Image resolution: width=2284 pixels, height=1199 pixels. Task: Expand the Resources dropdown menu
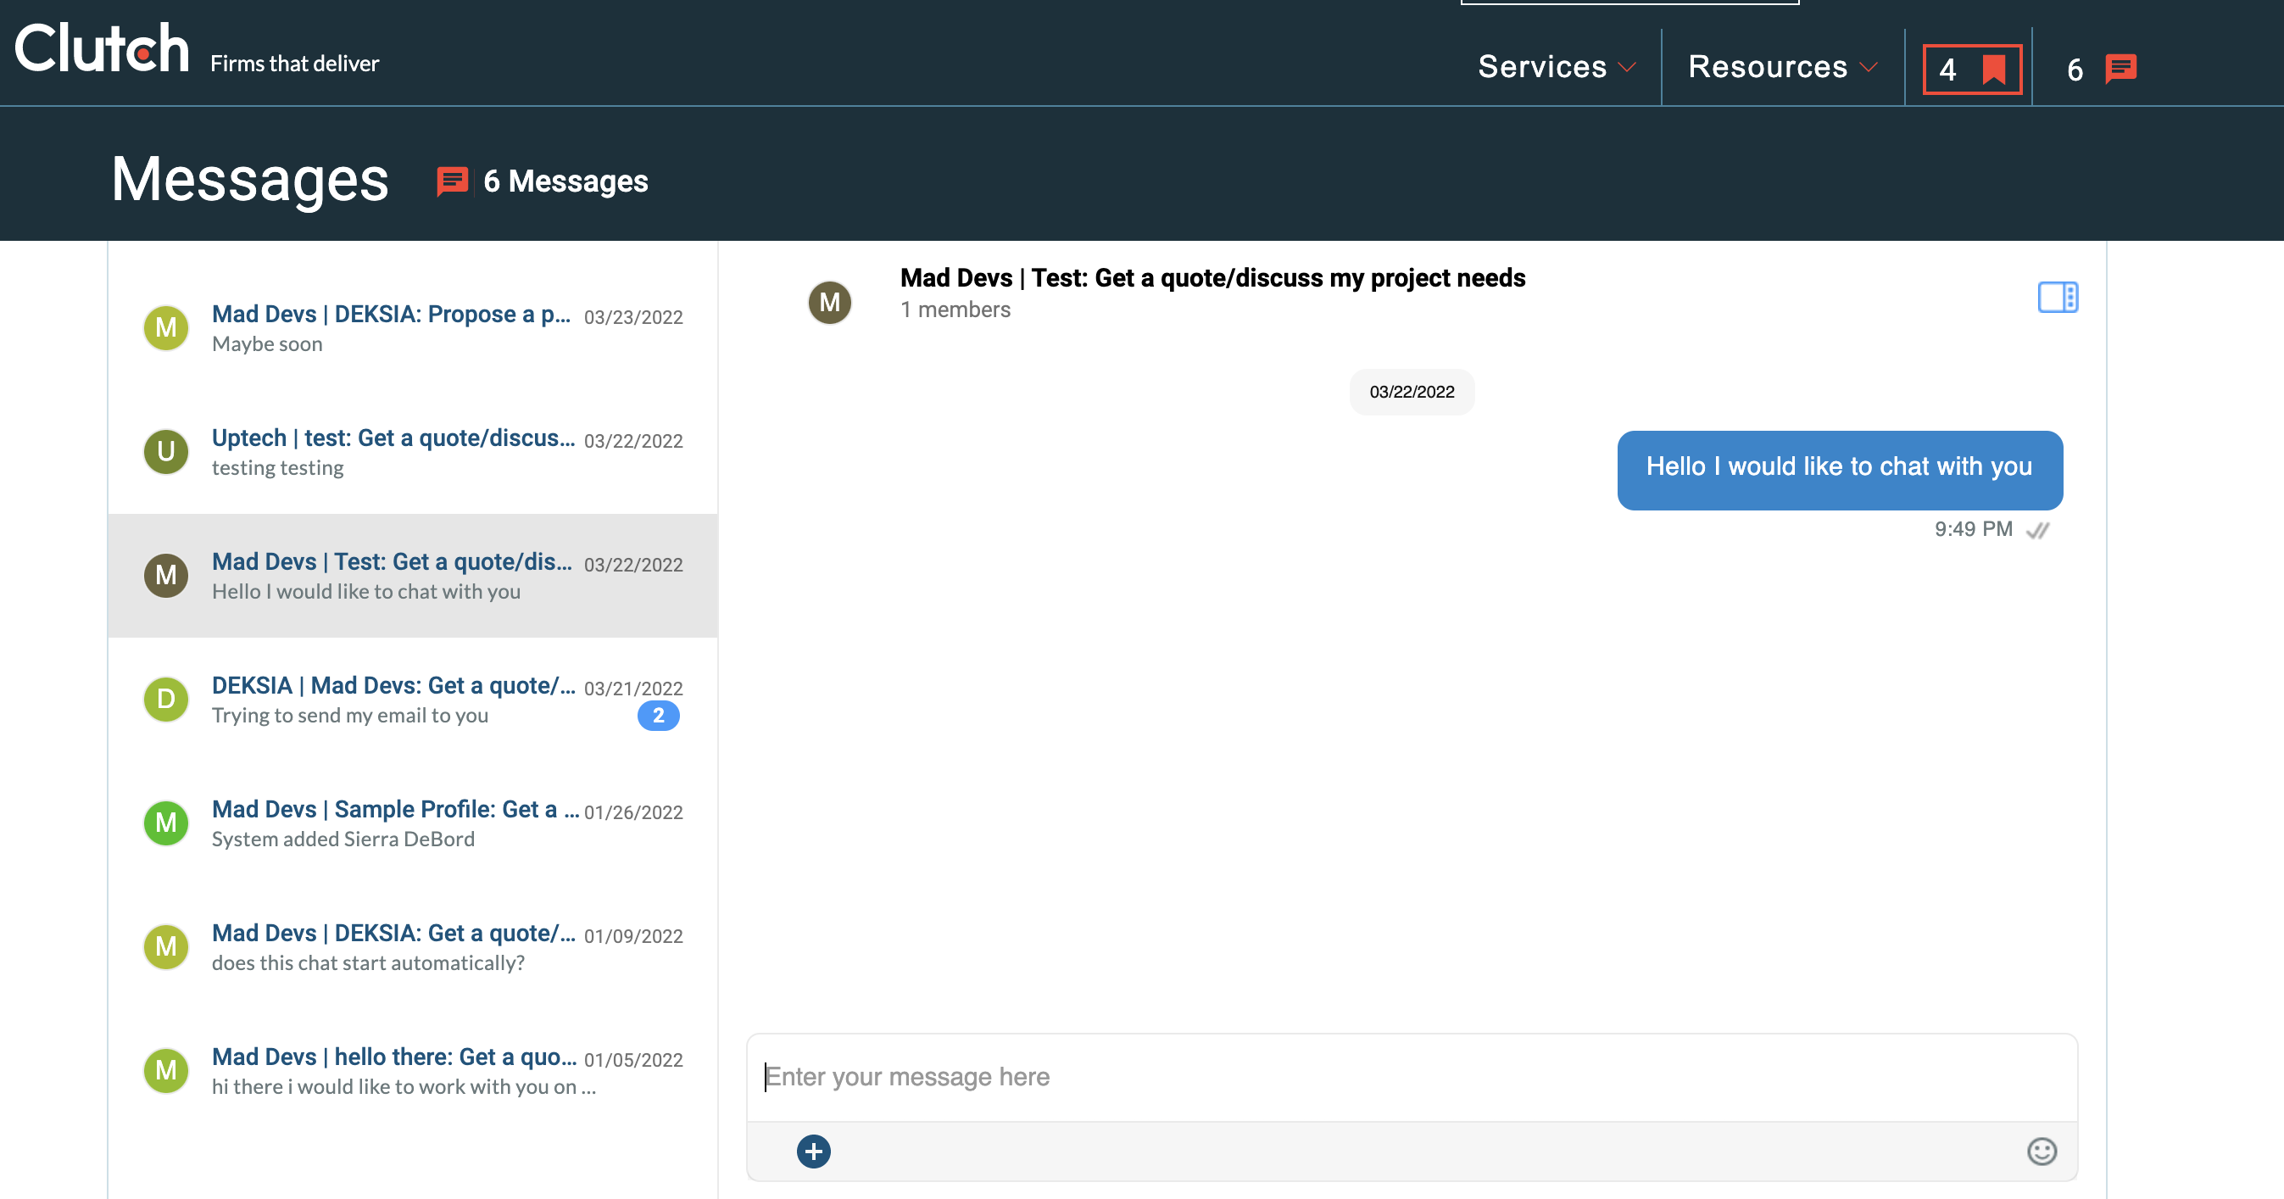tap(1782, 66)
